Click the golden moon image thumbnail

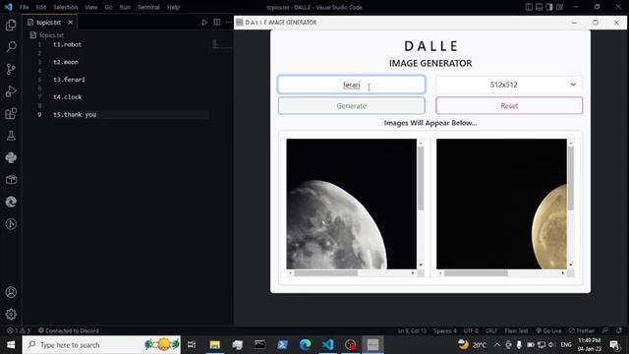tap(501, 204)
